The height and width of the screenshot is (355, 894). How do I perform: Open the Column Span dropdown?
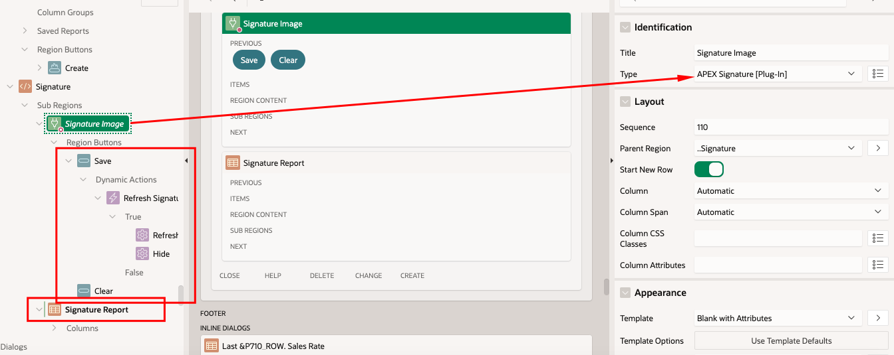tap(792, 212)
